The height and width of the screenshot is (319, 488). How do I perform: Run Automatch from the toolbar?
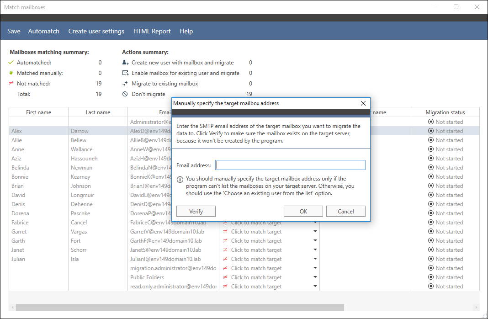[x=43, y=31]
